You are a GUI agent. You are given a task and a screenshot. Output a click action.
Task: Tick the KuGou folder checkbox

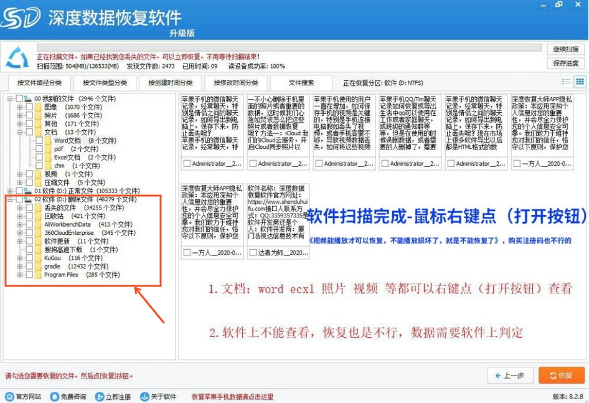[29, 258]
